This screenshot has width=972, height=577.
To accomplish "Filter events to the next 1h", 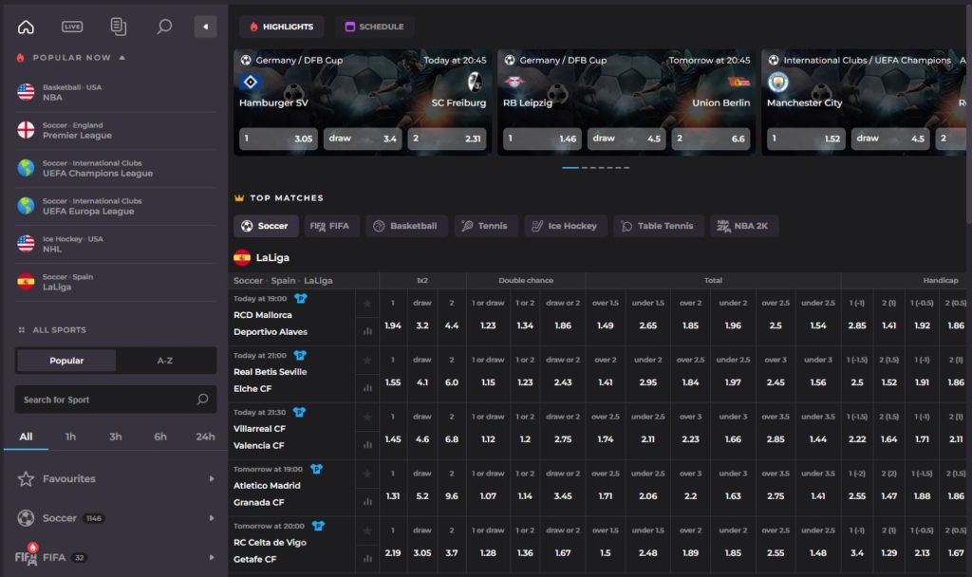I will pyautogui.click(x=70, y=437).
